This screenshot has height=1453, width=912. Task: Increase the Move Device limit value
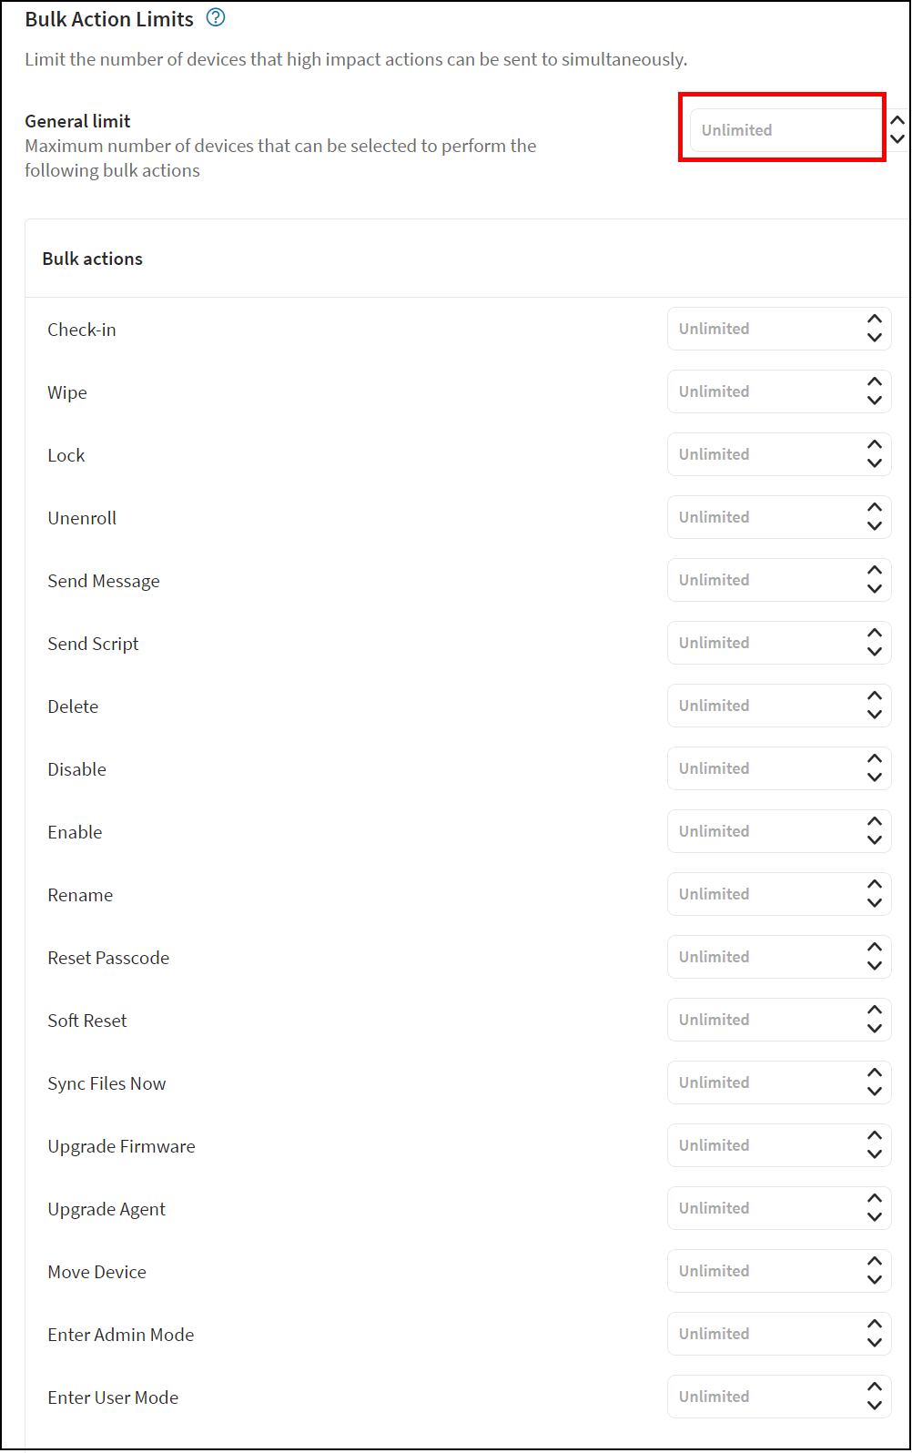point(875,1262)
